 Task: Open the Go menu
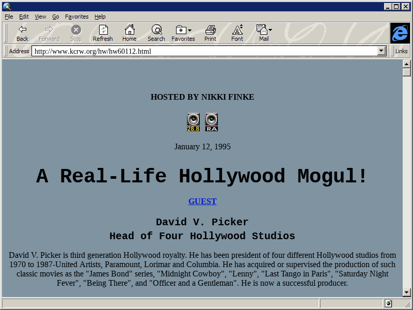[x=55, y=17]
